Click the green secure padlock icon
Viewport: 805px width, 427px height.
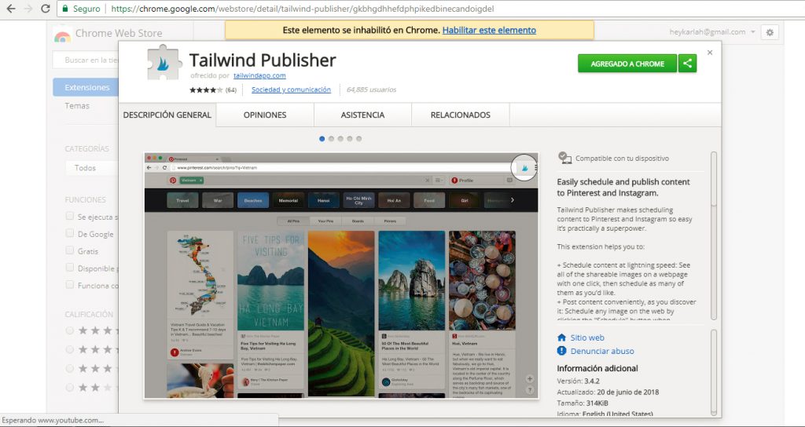pyautogui.click(x=65, y=9)
